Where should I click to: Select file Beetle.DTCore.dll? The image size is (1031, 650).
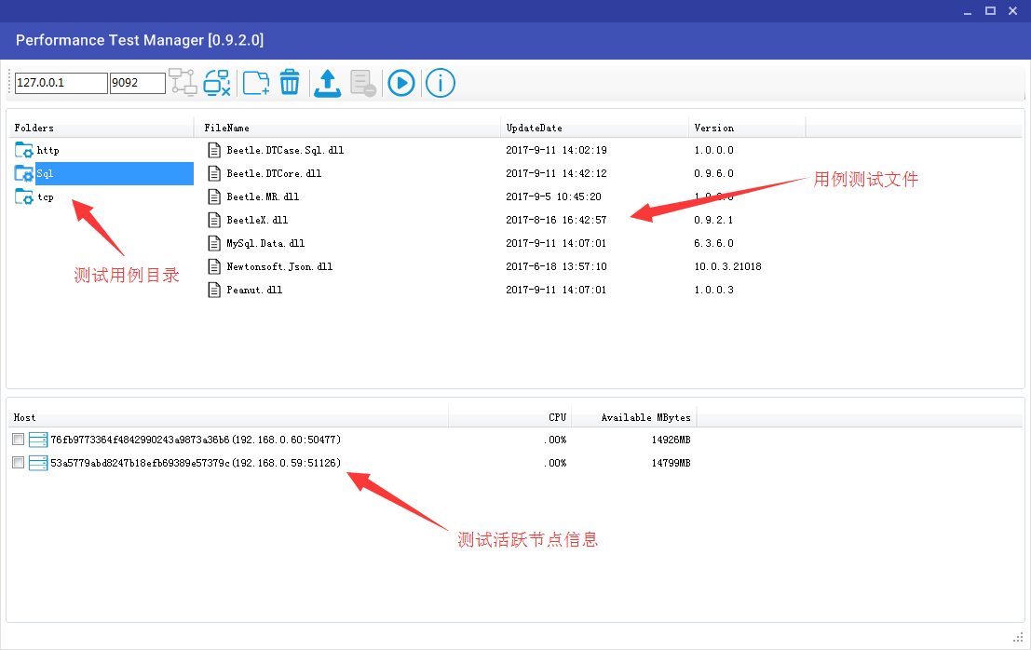pos(274,173)
